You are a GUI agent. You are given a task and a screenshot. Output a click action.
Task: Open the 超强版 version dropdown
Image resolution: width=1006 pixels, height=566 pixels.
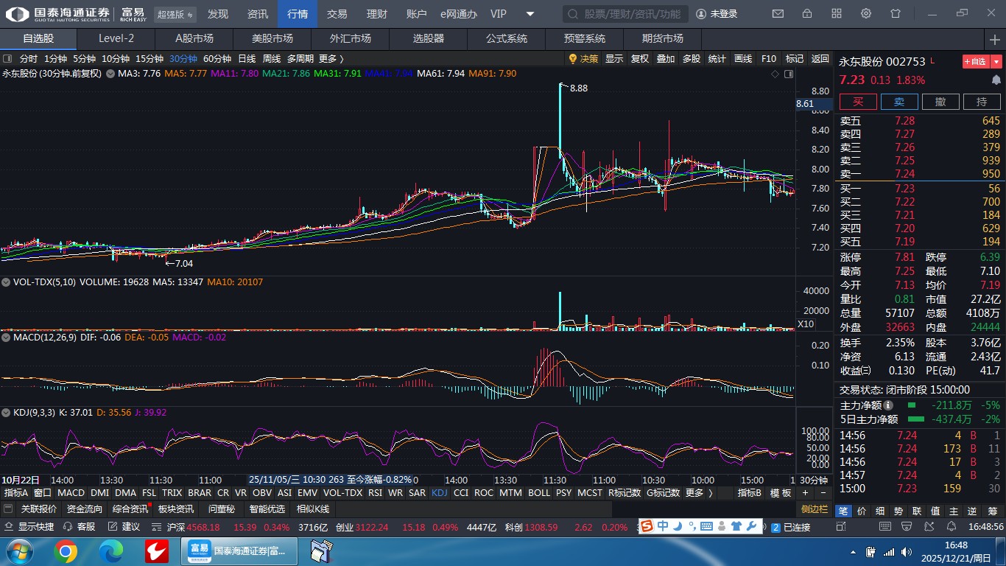click(x=175, y=15)
